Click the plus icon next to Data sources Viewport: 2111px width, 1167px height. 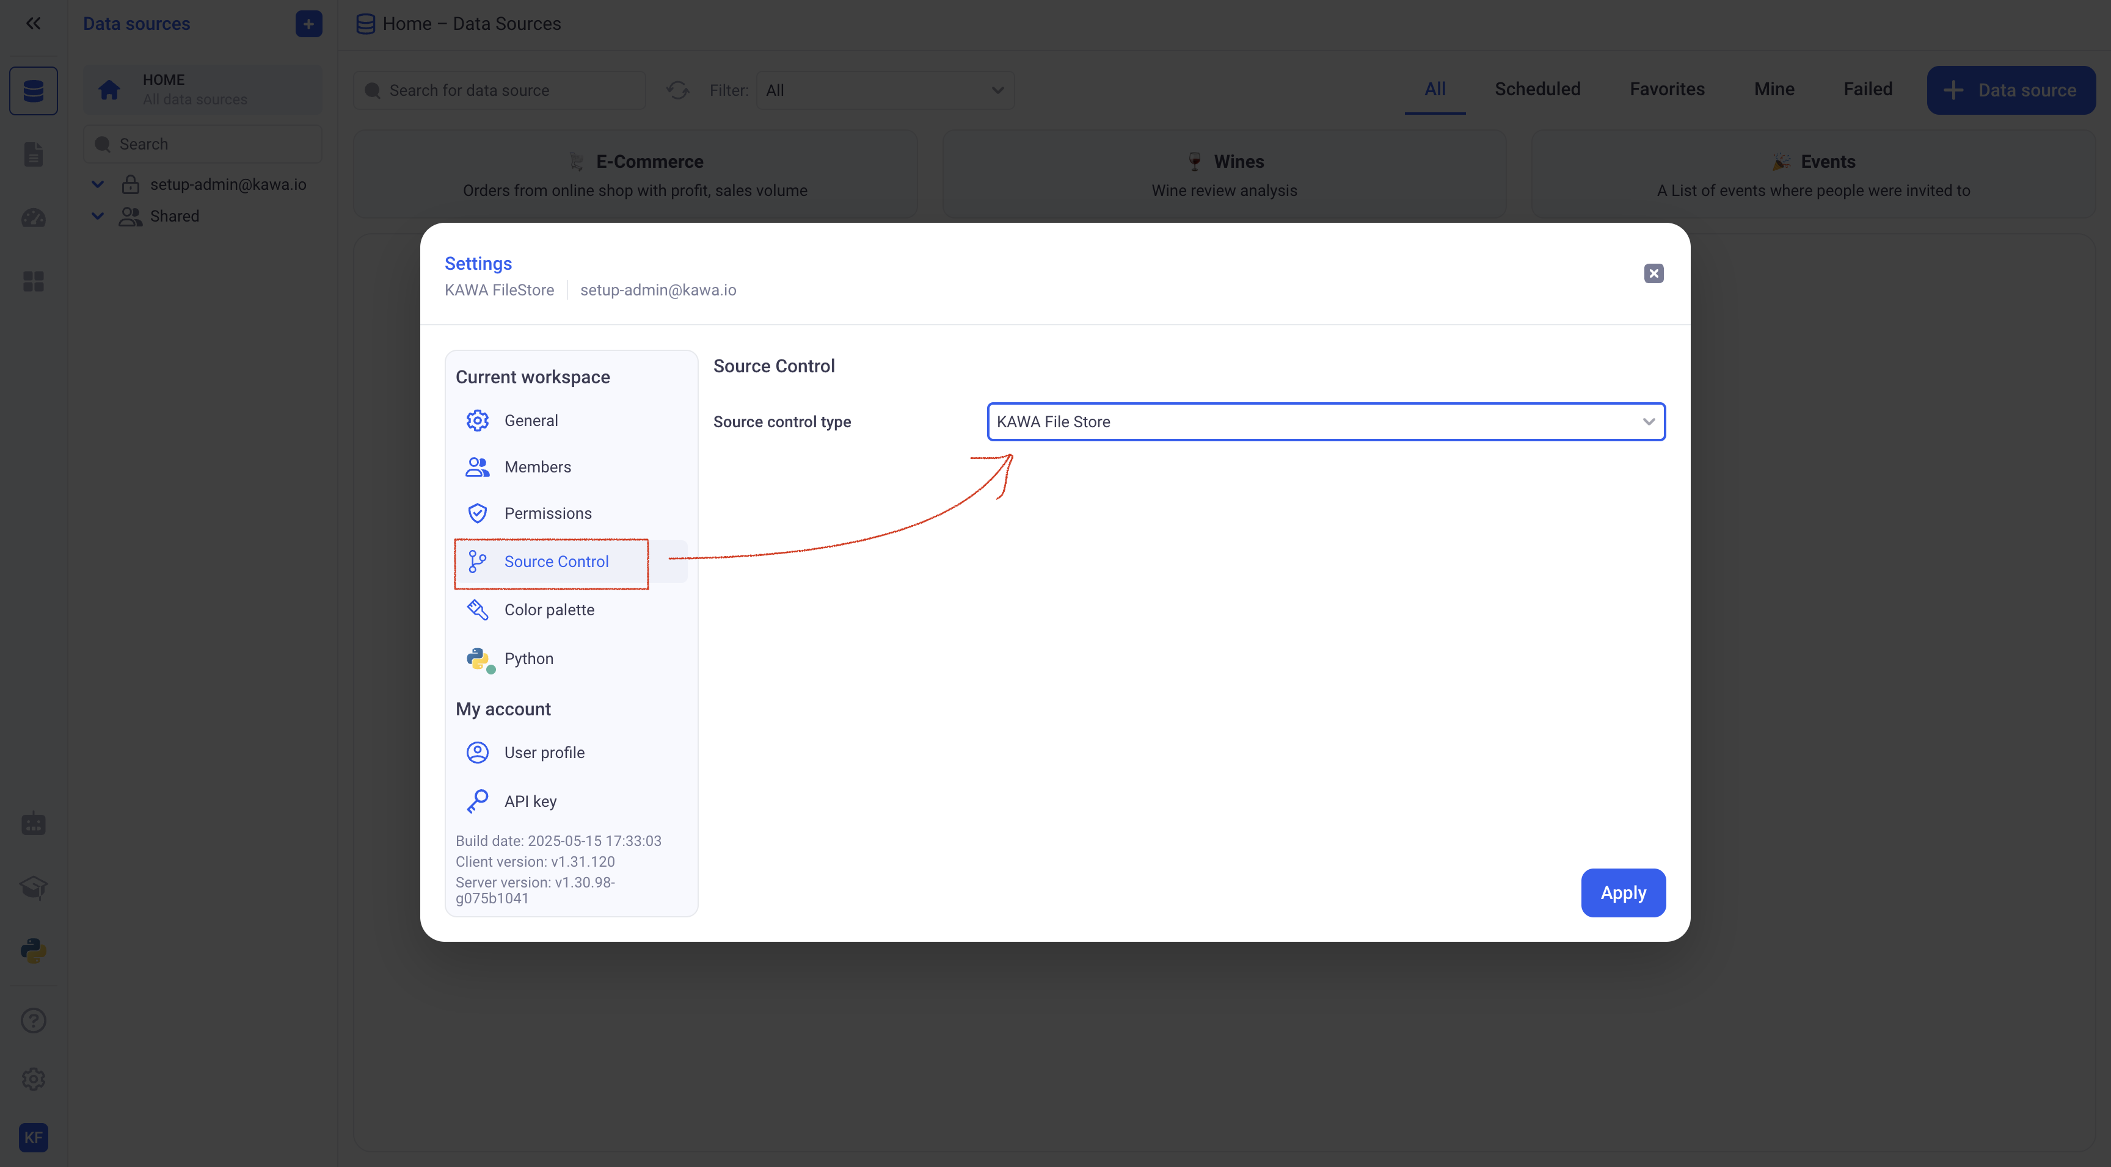coord(308,24)
